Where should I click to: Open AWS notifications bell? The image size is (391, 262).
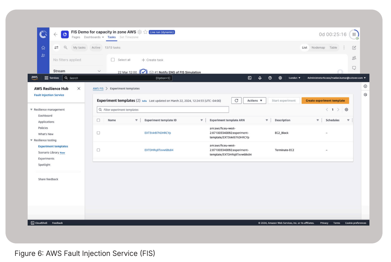(260, 78)
